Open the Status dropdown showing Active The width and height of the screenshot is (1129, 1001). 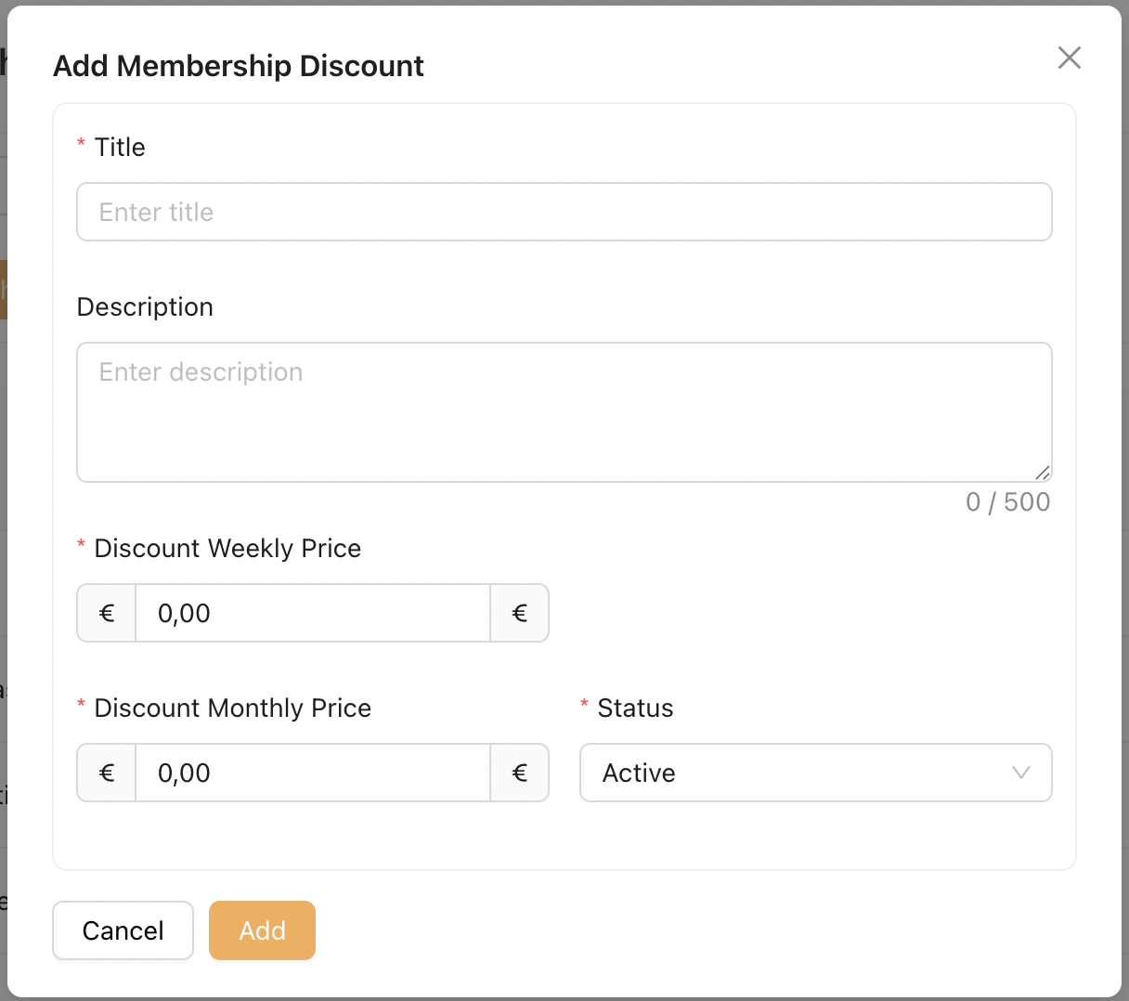coord(798,773)
